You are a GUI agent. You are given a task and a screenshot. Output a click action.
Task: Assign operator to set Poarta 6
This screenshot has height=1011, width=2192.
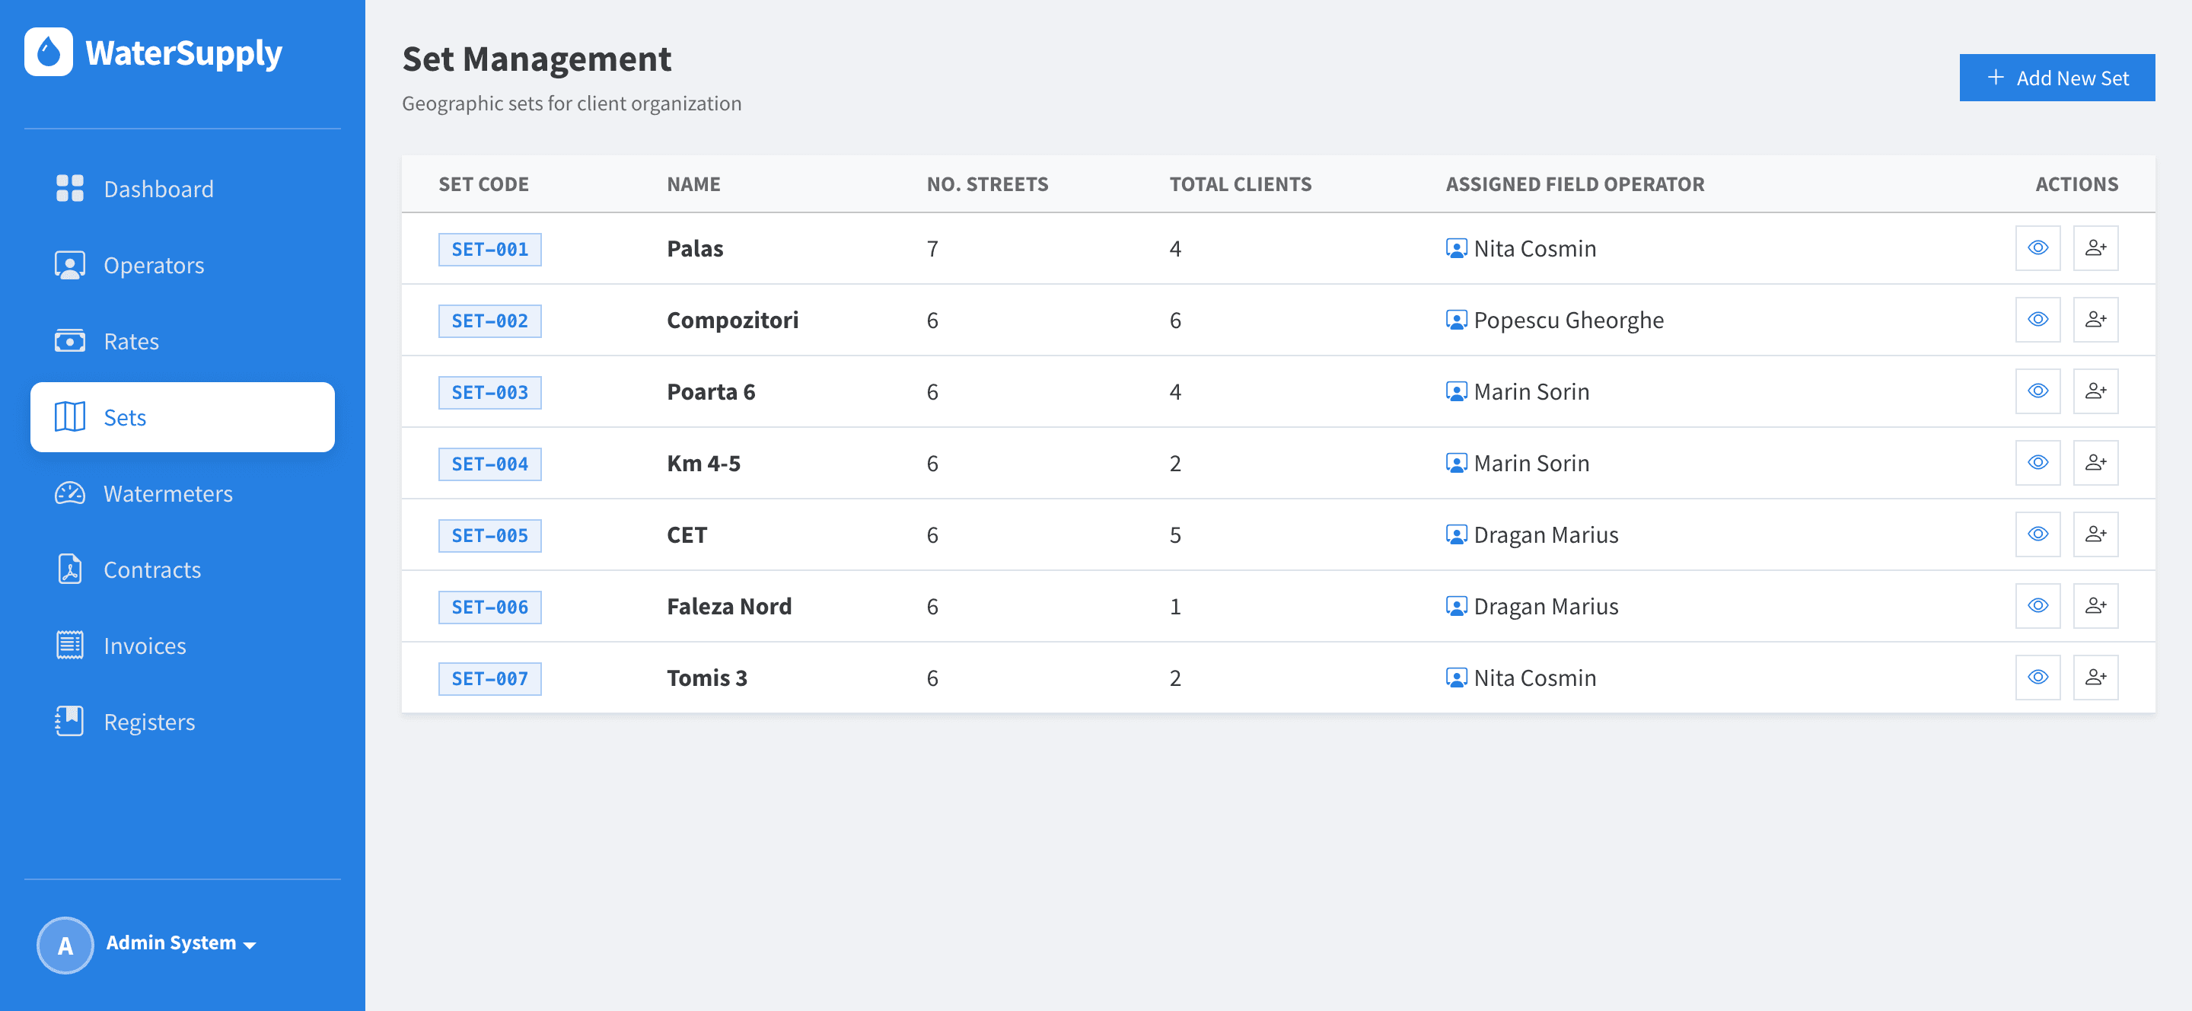coord(2095,391)
